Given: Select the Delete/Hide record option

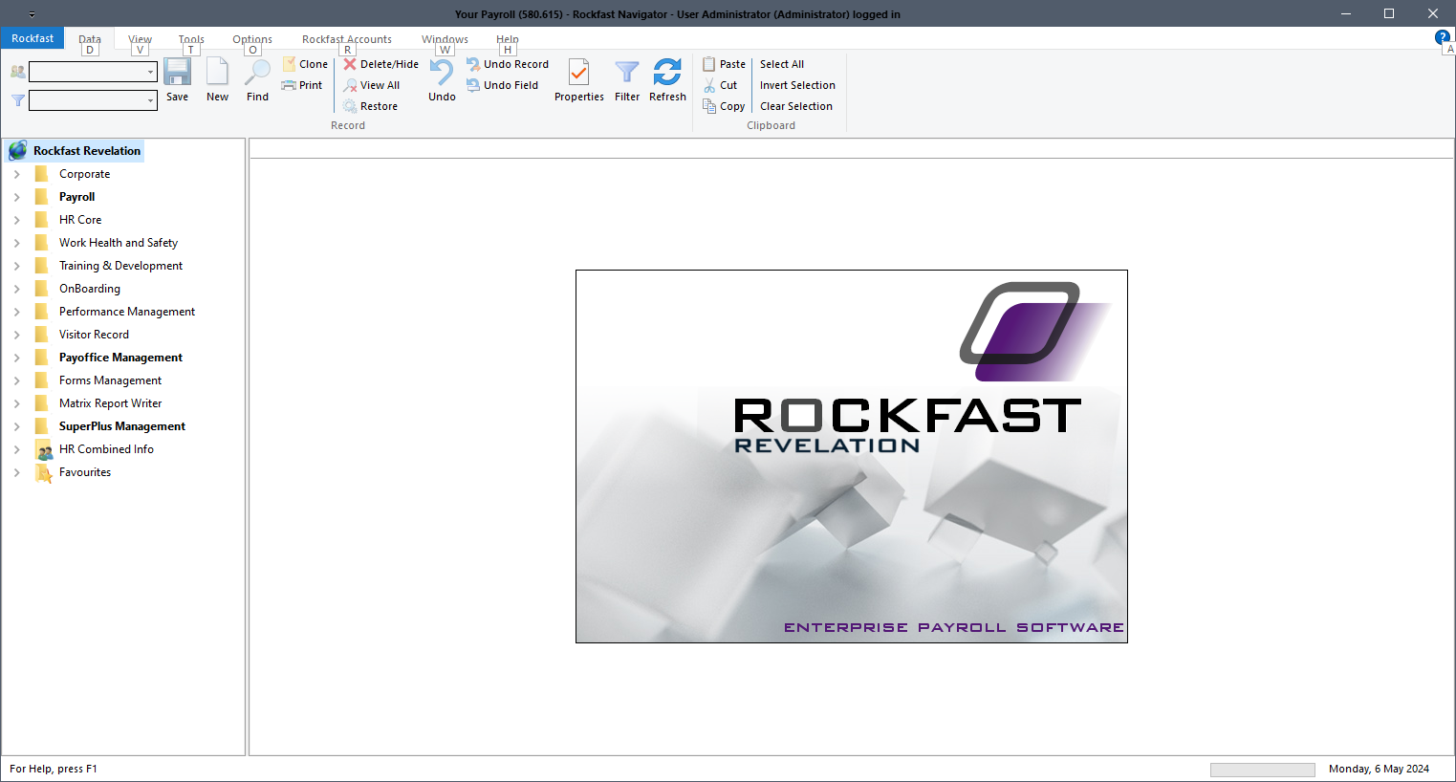Looking at the screenshot, I should (x=380, y=63).
